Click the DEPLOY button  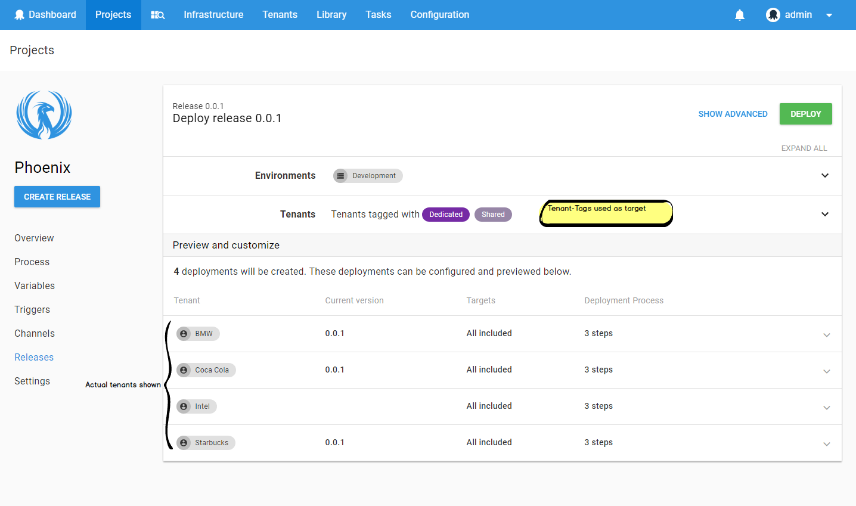[805, 114]
